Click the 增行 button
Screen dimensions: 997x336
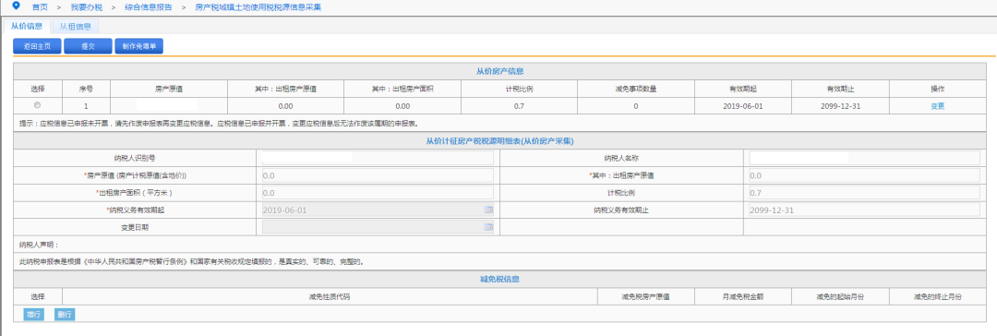[x=34, y=315]
